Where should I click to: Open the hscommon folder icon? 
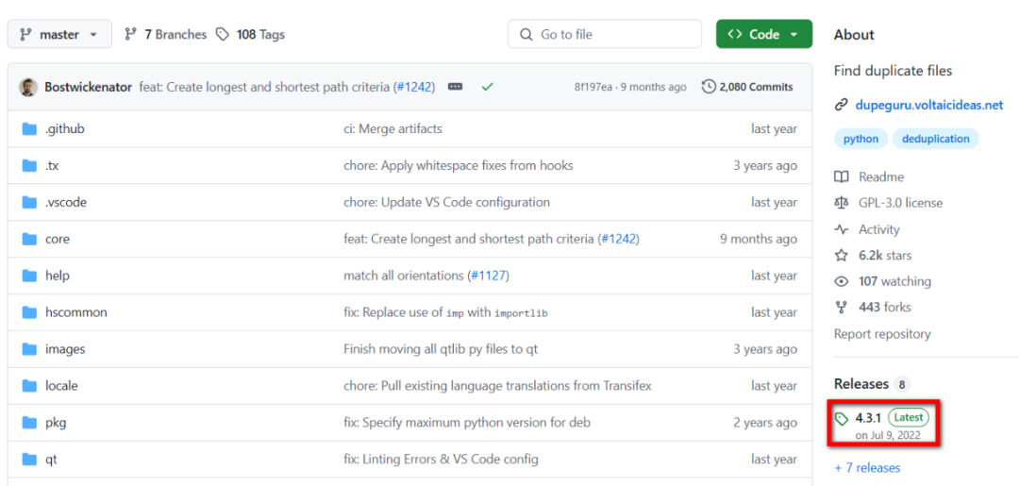click(29, 312)
